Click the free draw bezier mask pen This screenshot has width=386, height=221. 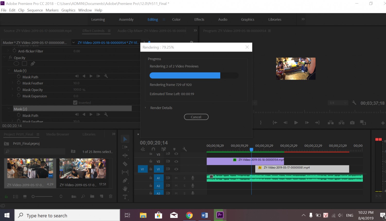pos(33,64)
